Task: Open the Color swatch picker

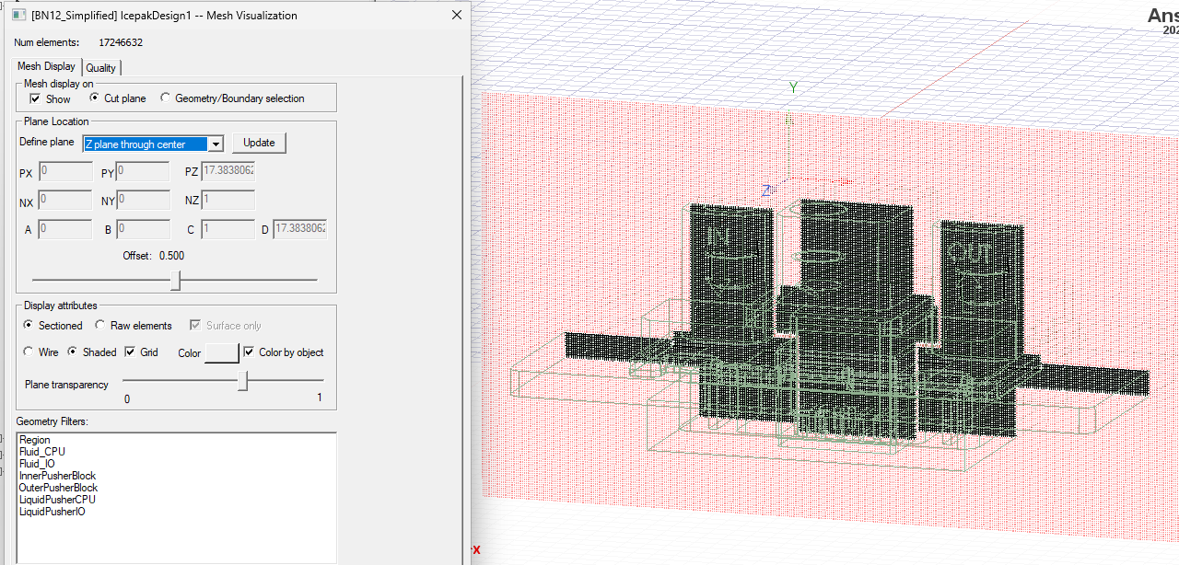Action: point(221,353)
